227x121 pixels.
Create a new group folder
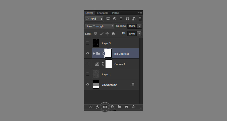(119, 107)
